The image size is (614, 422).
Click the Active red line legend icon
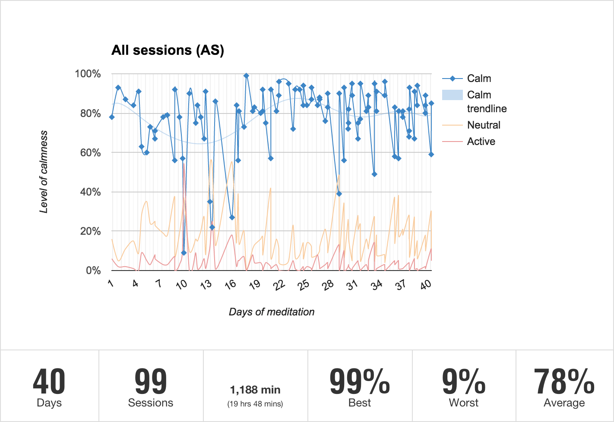(453, 142)
